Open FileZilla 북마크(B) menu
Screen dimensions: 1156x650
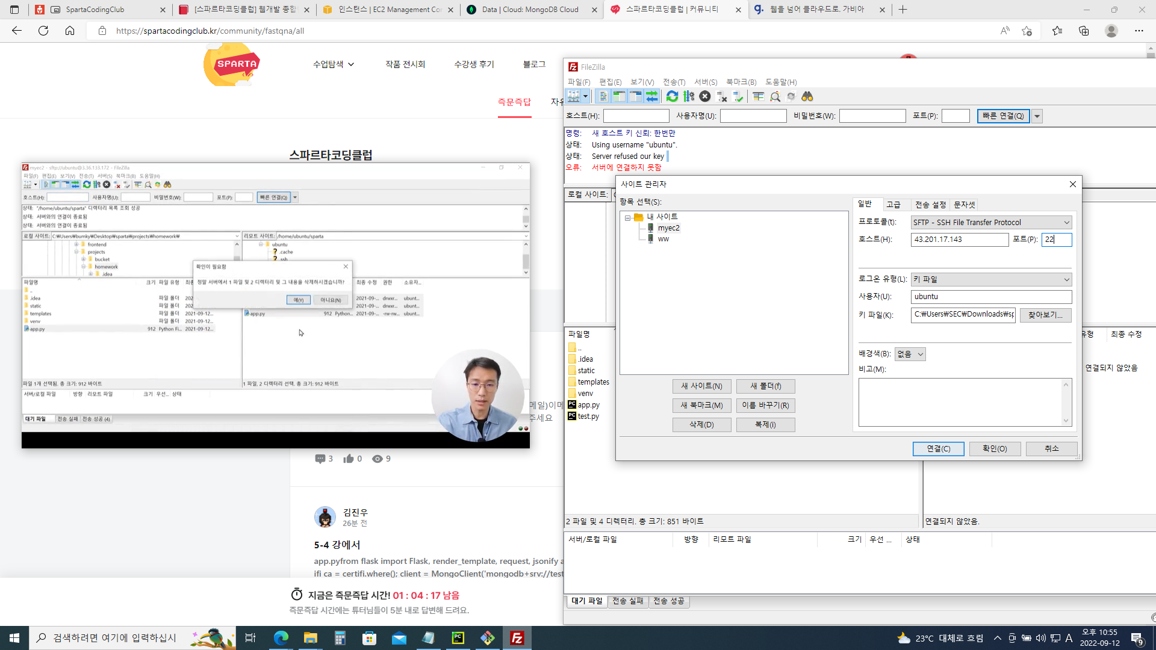point(741,82)
